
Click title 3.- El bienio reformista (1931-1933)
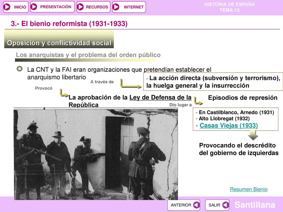[x=69, y=24]
